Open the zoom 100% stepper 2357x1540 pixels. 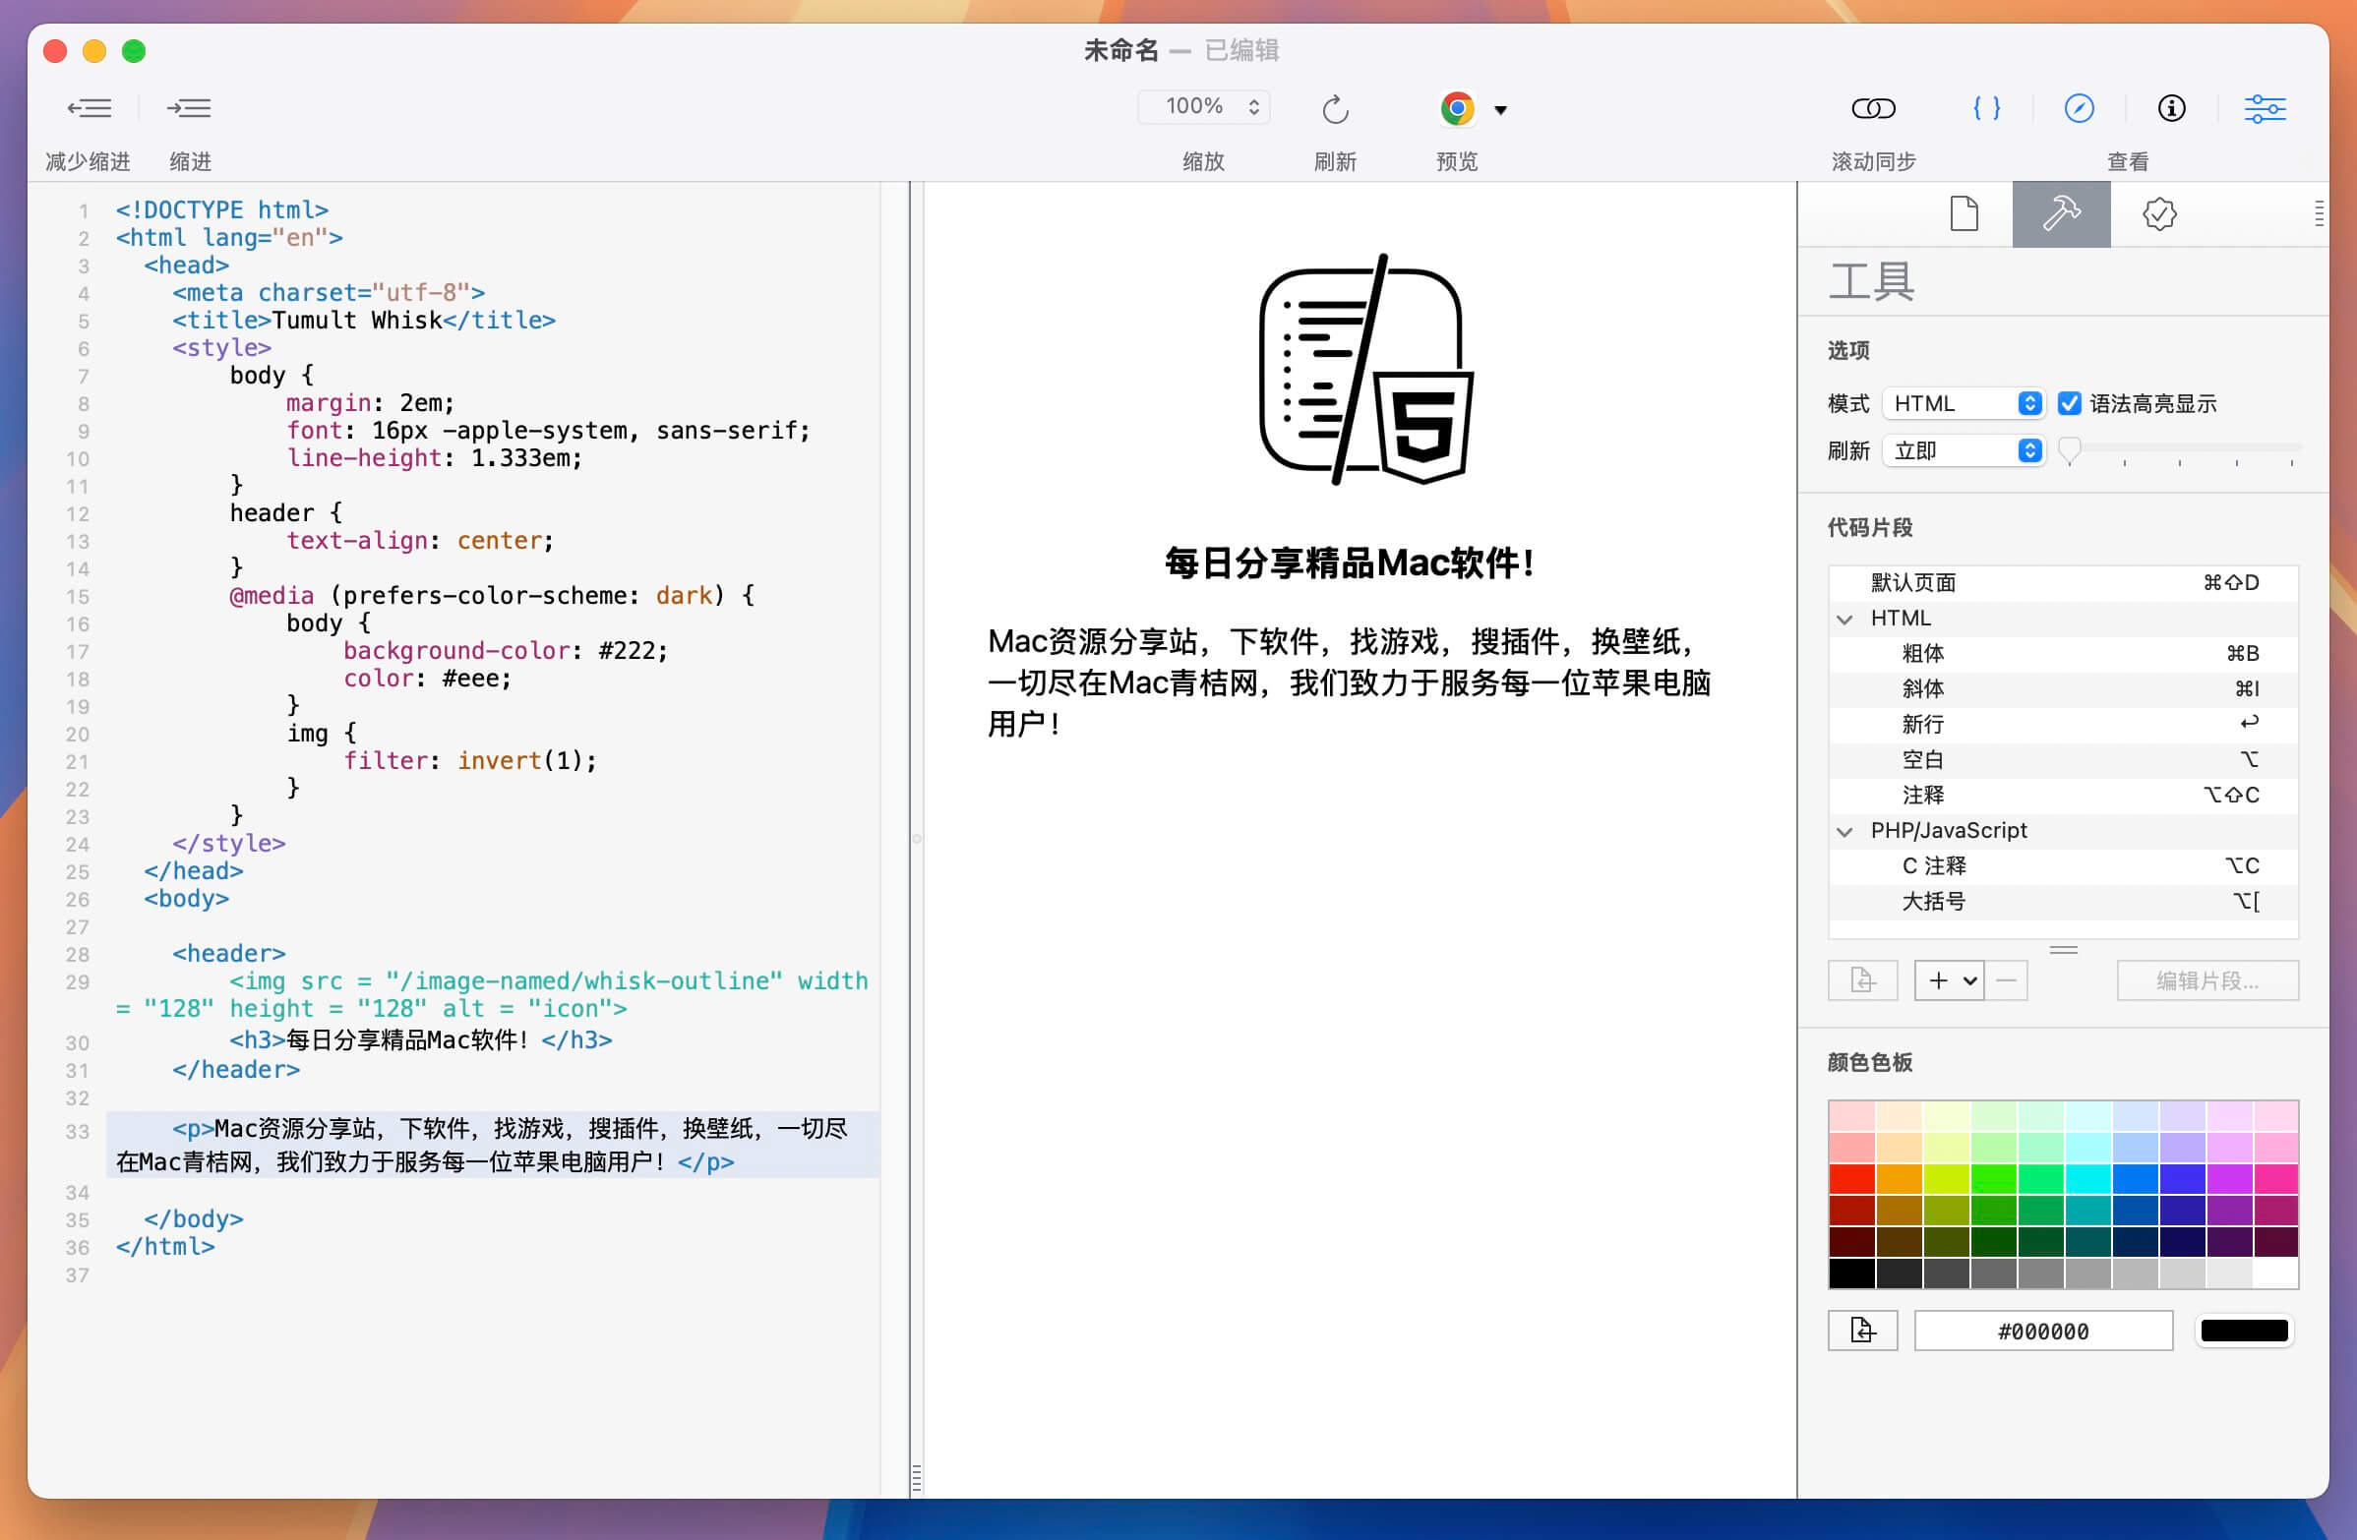1203,106
